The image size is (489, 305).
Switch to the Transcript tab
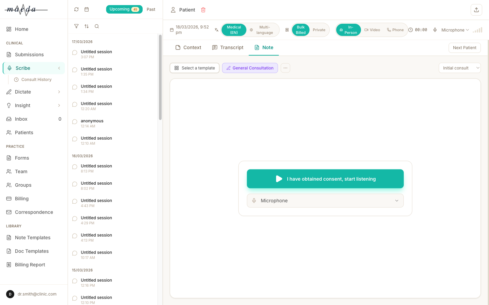coord(228,48)
